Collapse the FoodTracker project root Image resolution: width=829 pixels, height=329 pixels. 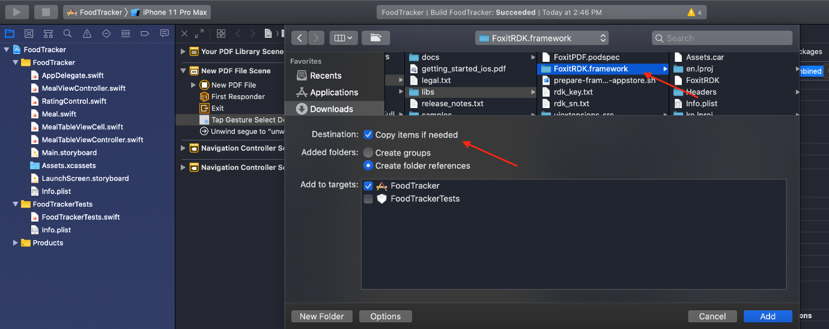pos(7,50)
